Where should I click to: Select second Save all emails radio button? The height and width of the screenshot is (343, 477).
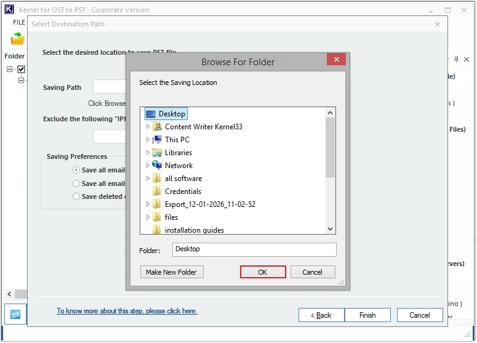[76, 184]
